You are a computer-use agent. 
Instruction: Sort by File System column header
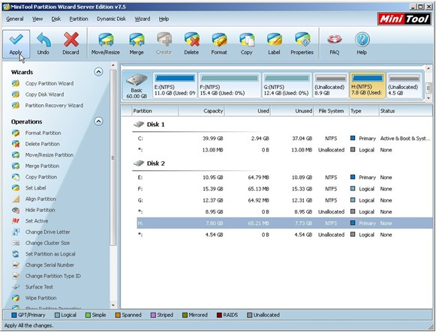[331, 111]
